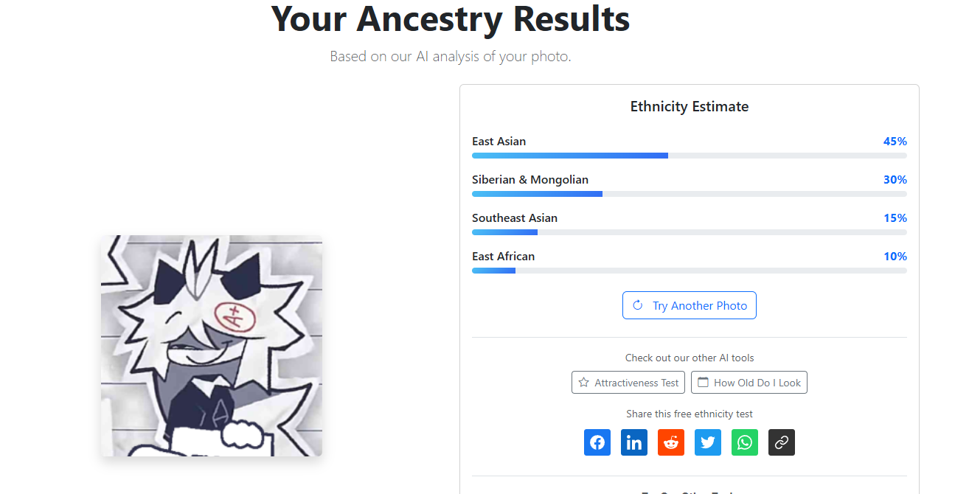Send results via WhatsApp icon
The width and height of the screenshot is (955, 494).
tap(745, 442)
